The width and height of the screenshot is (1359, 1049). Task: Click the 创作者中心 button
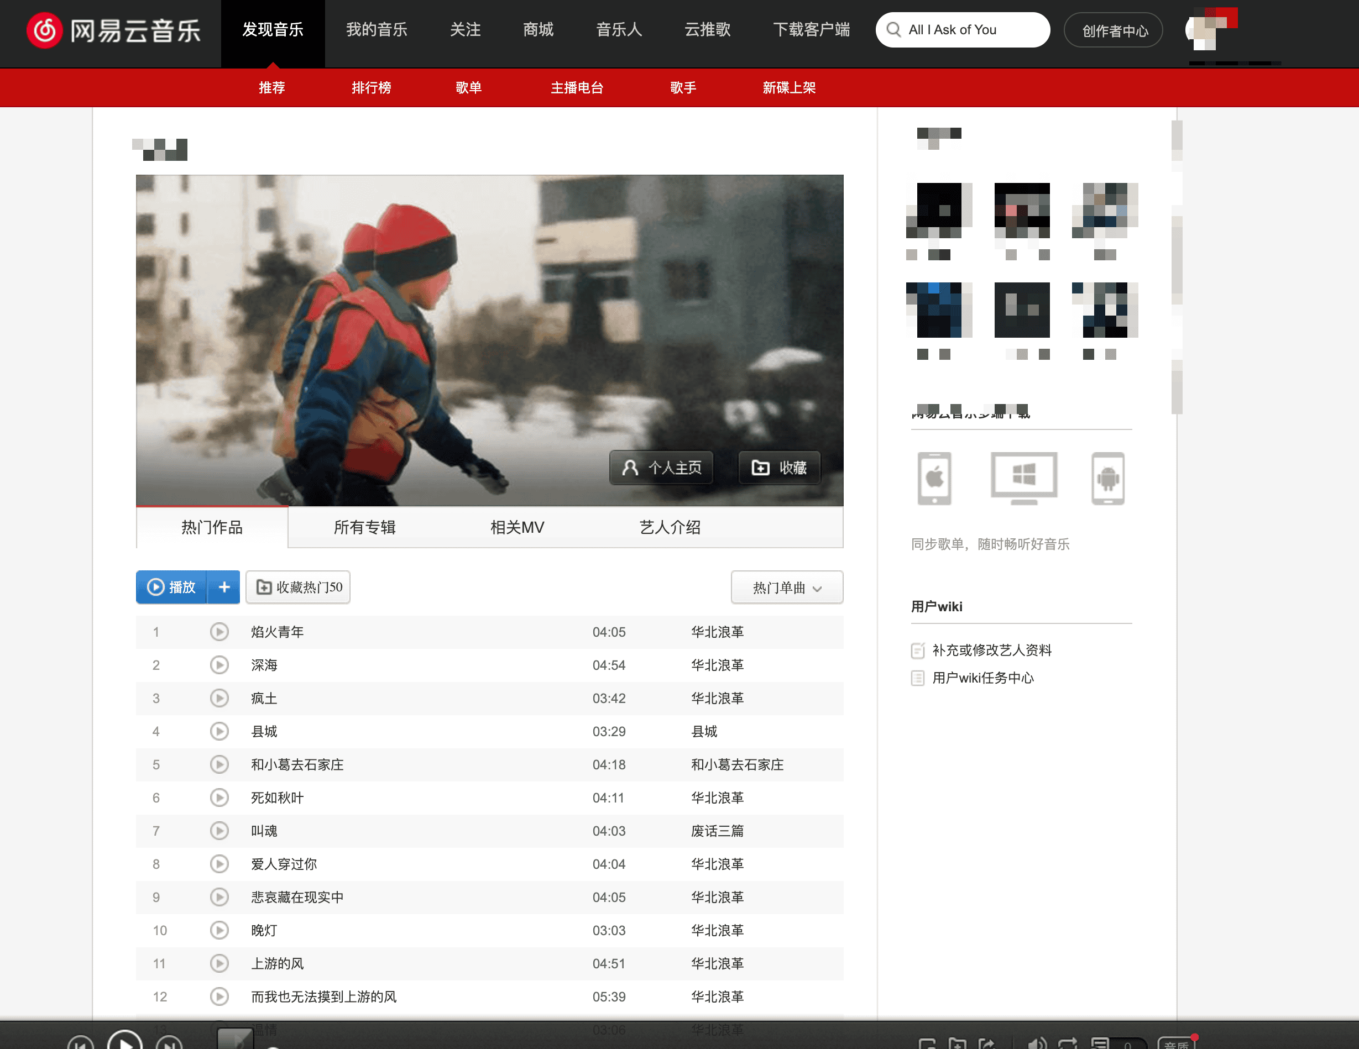[x=1114, y=30]
